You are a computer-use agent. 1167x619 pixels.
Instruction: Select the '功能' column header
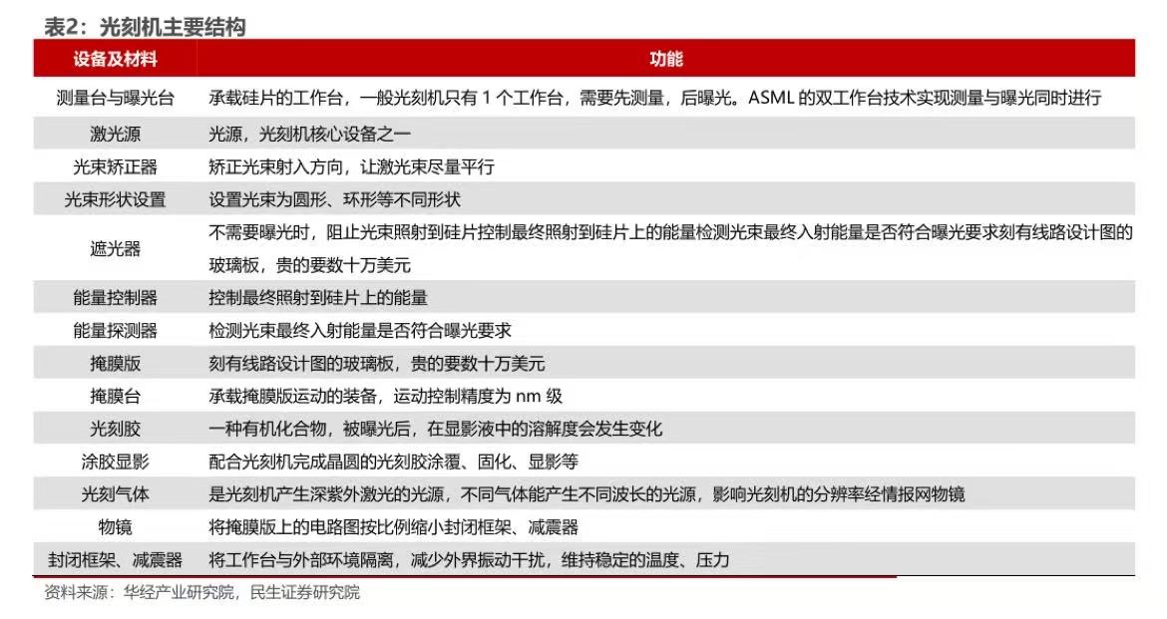pos(666,59)
